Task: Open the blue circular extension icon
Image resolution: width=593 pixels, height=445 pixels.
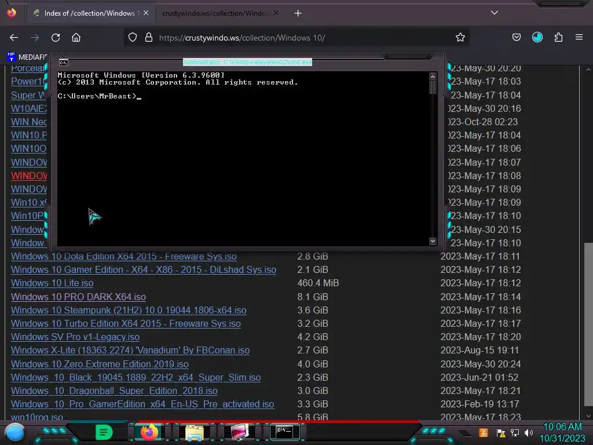Action: (x=537, y=37)
